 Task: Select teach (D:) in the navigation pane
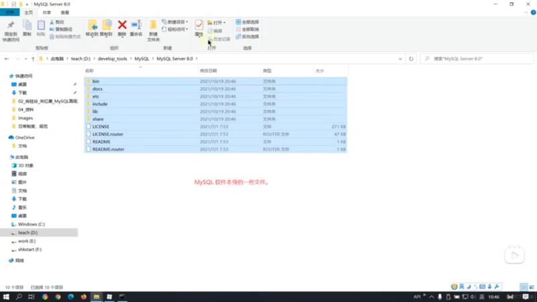(39, 232)
